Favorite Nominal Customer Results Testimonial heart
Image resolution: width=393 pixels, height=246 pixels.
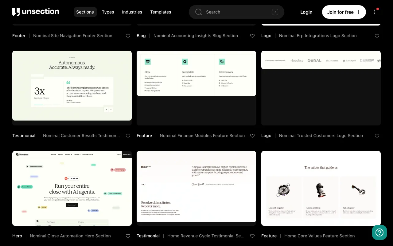click(128, 136)
